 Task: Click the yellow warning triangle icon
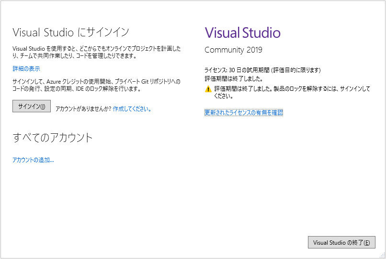208,89
